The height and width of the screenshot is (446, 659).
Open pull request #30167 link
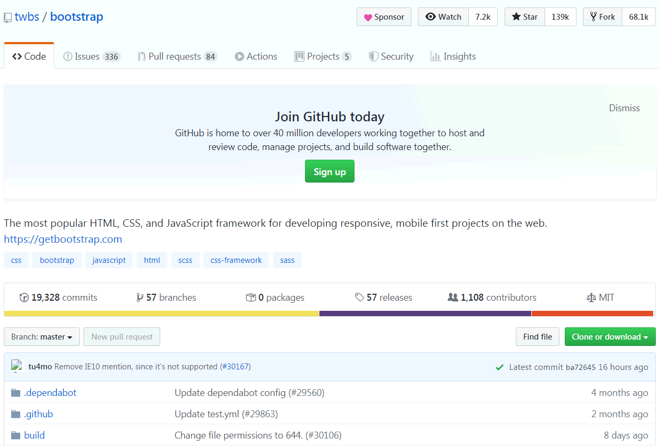pyautogui.click(x=235, y=367)
